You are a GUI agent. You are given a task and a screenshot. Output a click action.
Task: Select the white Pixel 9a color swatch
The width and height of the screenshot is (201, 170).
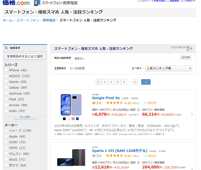(x=69, y=119)
